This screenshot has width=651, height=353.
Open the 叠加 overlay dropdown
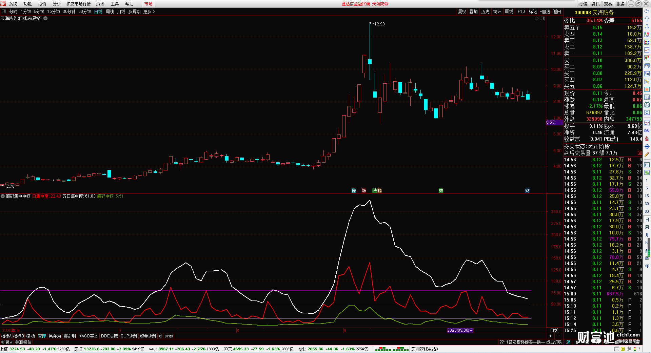tap(474, 12)
